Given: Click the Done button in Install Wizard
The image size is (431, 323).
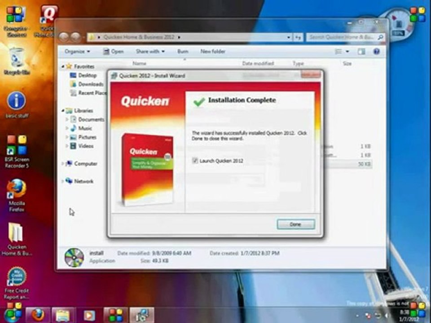Looking at the screenshot, I should (x=296, y=224).
